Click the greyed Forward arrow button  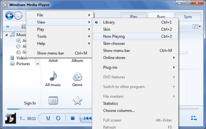[x=18, y=15]
